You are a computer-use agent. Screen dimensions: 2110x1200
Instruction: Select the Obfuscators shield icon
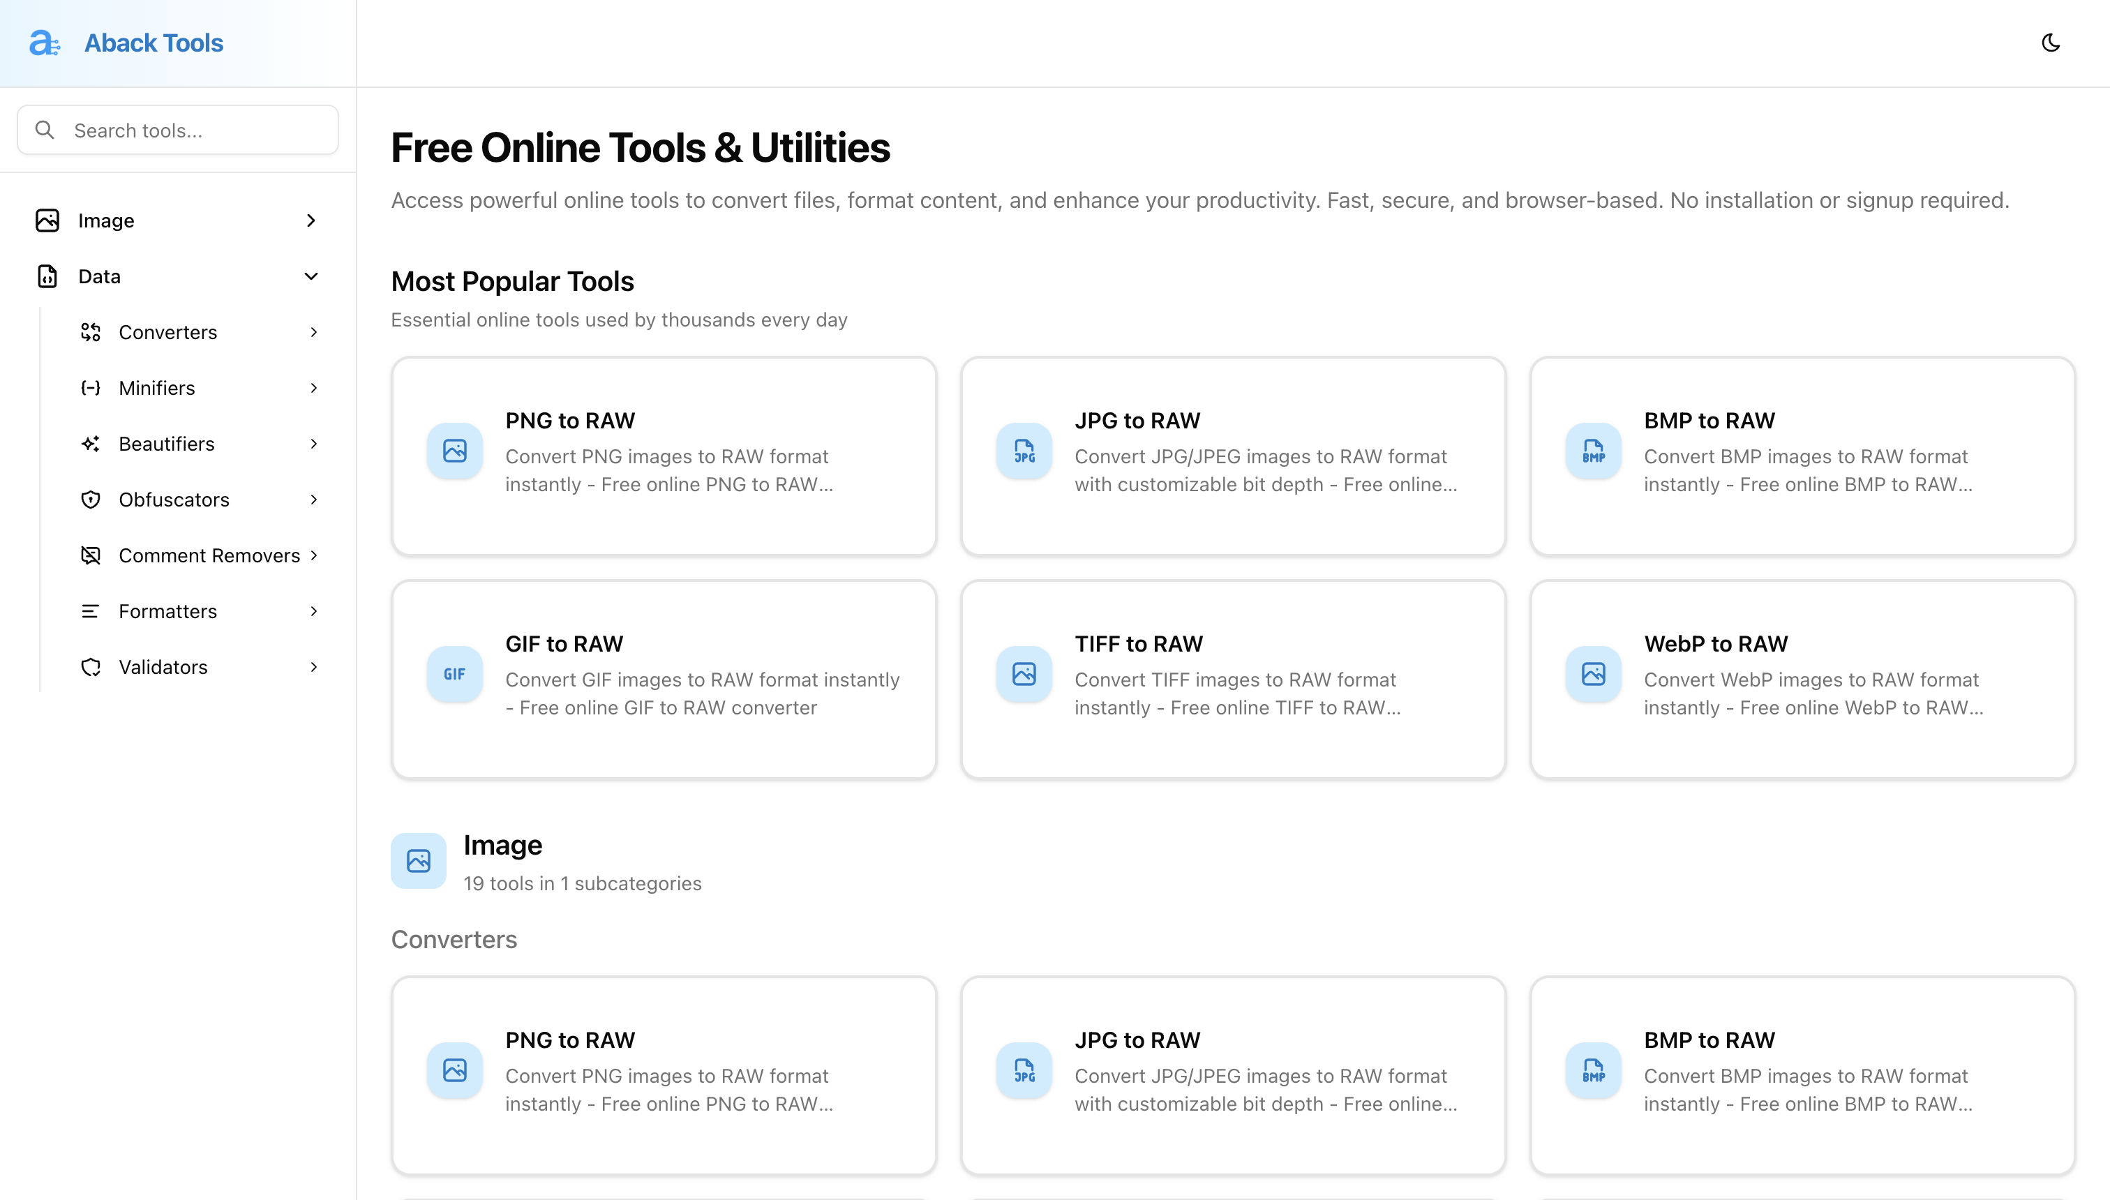click(x=91, y=500)
